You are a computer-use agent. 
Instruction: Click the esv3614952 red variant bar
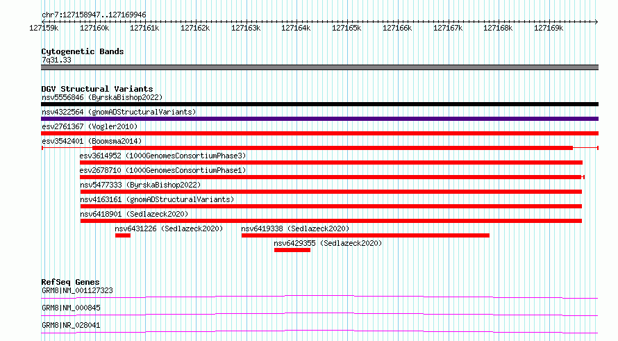coord(331,163)
